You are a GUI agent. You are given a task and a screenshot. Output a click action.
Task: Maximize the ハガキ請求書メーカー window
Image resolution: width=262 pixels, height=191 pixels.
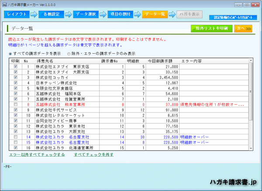[x=247, y=5]
